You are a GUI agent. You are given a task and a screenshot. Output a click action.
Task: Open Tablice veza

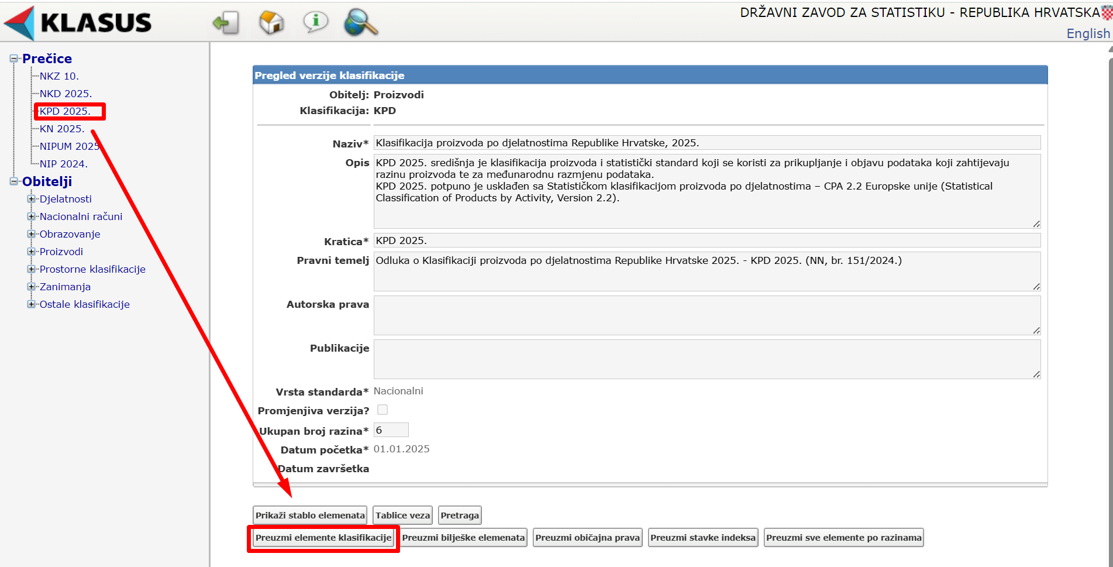click(x=402, y=516)
